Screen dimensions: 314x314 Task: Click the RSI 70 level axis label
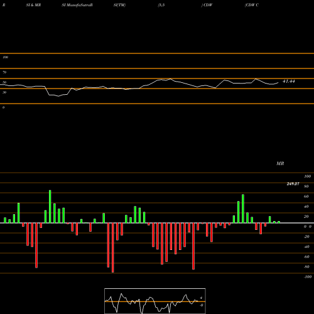pos(4,72)
